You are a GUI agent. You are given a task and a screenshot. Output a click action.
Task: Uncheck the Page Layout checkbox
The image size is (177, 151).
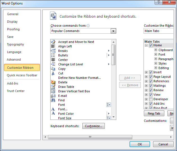[151, 77]
